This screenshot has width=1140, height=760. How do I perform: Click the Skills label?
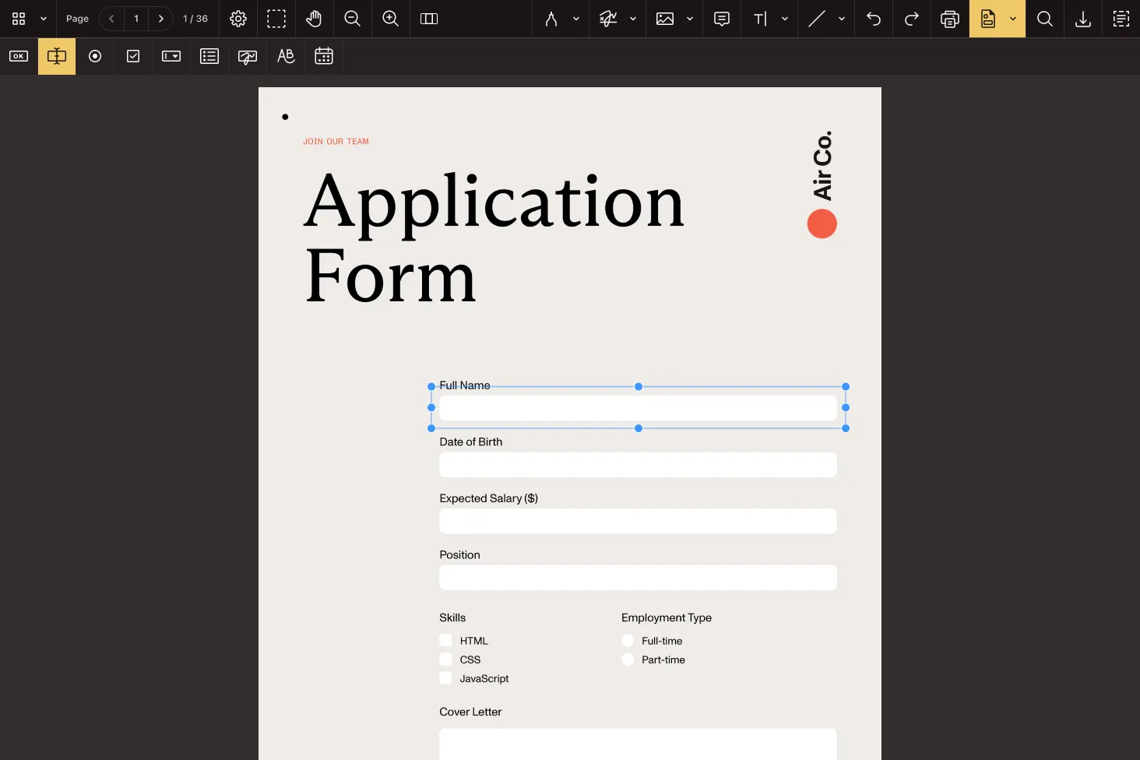coord(452,617)
